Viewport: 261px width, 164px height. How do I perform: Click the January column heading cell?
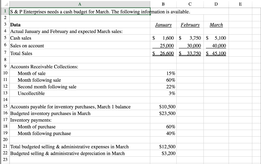(x=163, y=25)
